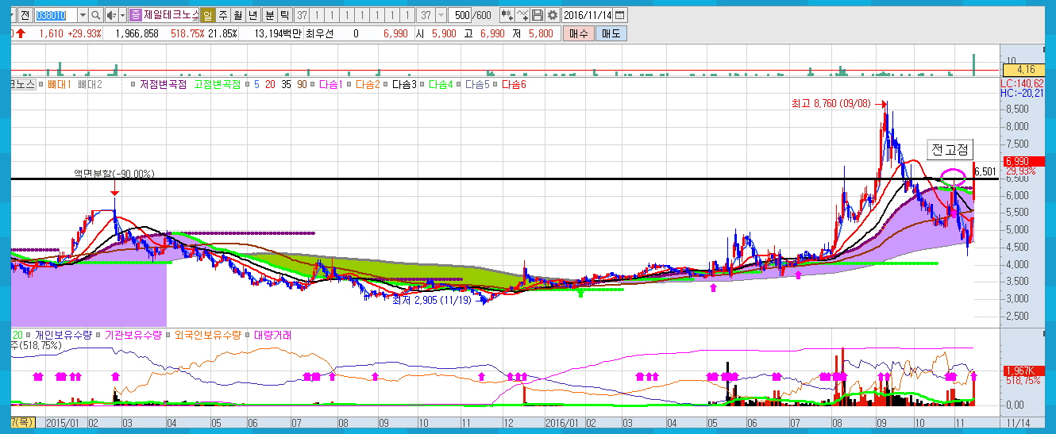Image resolution: width=1056 pixels, height=434 pixels.
Task: Click the 전고점 annotation label box
Action: [949, 149]
